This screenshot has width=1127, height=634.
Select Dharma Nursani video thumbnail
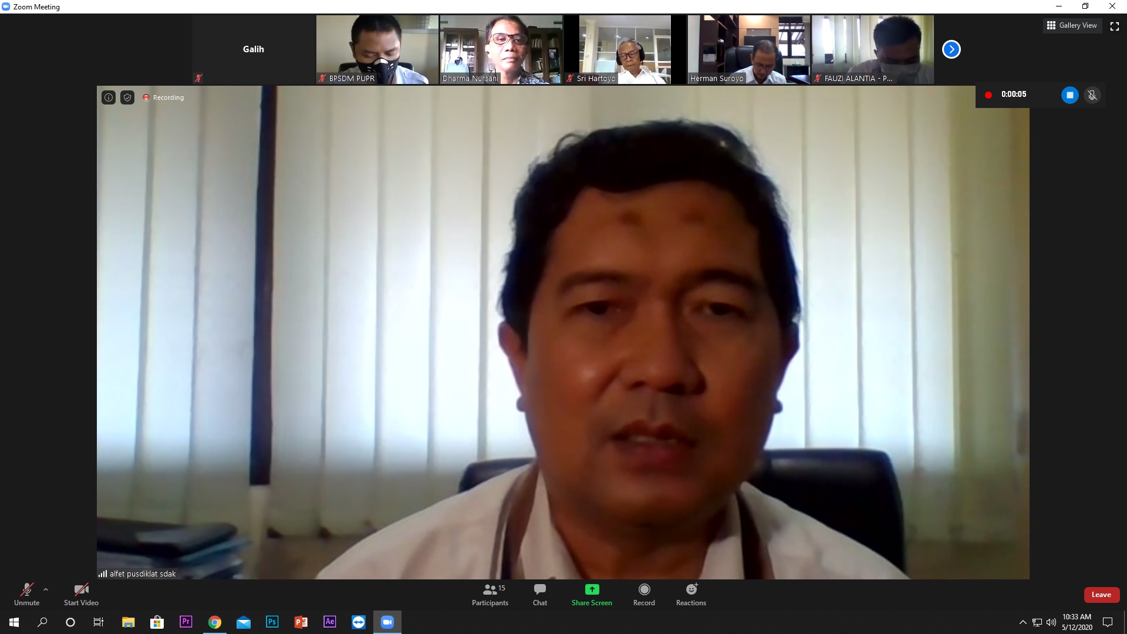pos(501,49)
